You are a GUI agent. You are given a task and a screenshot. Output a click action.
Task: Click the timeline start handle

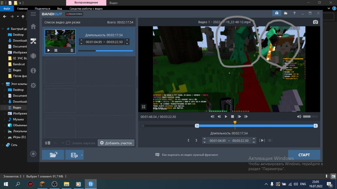[197, 126]
